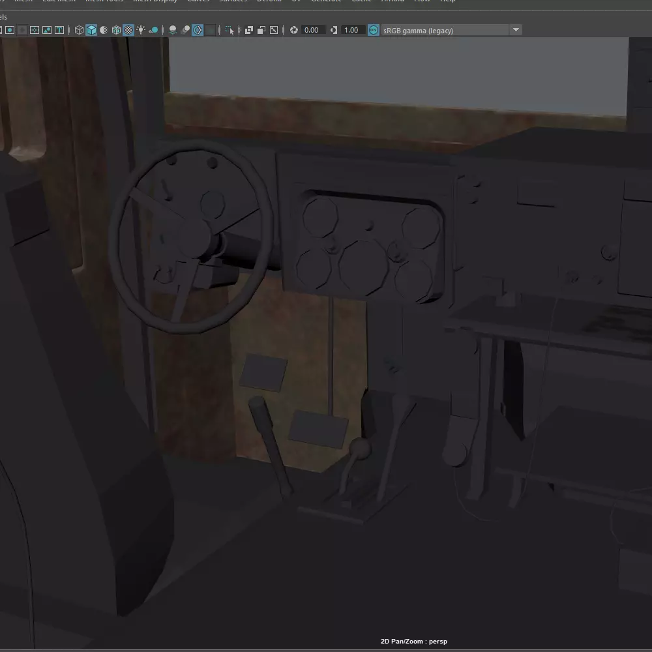Enable the X-Ray Joints icon

pyautogui.click(x=274, y=30)
